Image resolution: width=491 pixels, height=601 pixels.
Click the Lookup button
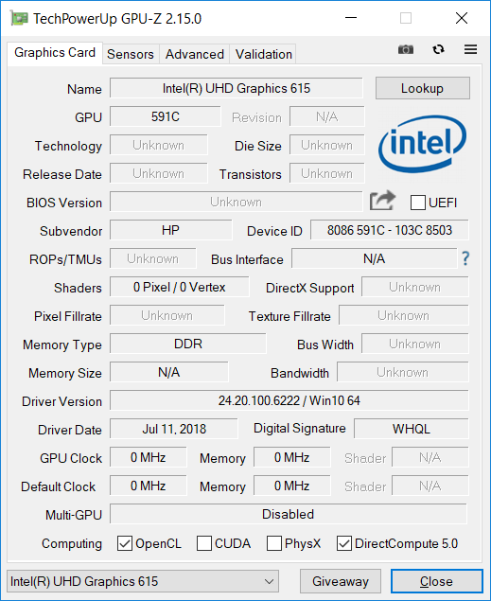tap(423, 88)
